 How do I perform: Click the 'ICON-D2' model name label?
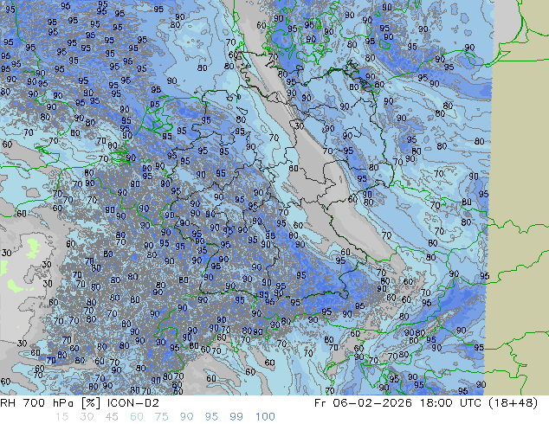[133, 403]
